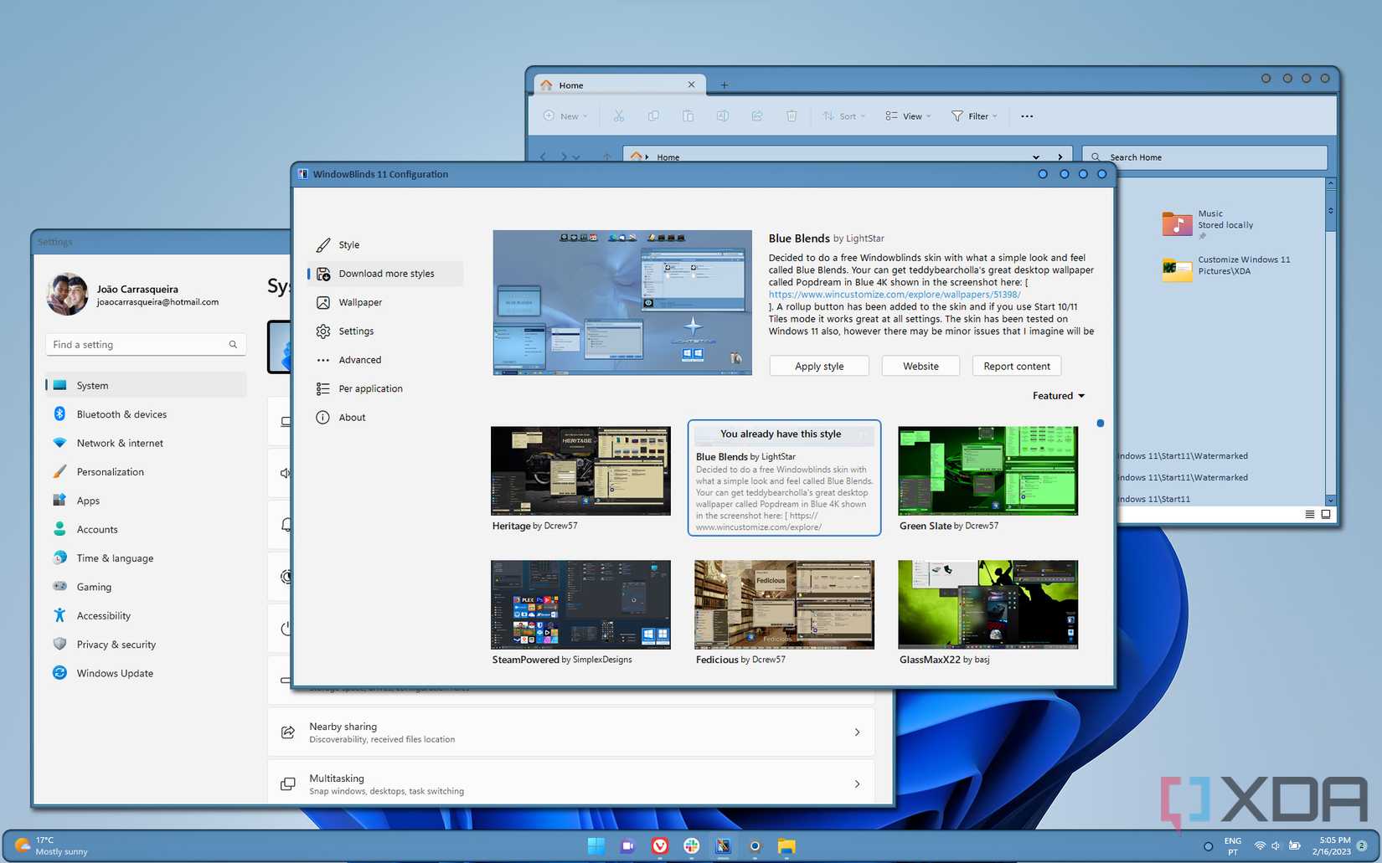Open the Featured sorting dropdown
Image resolution: width=1382 pixels, height=863 pixels.
pos(1058,395)
